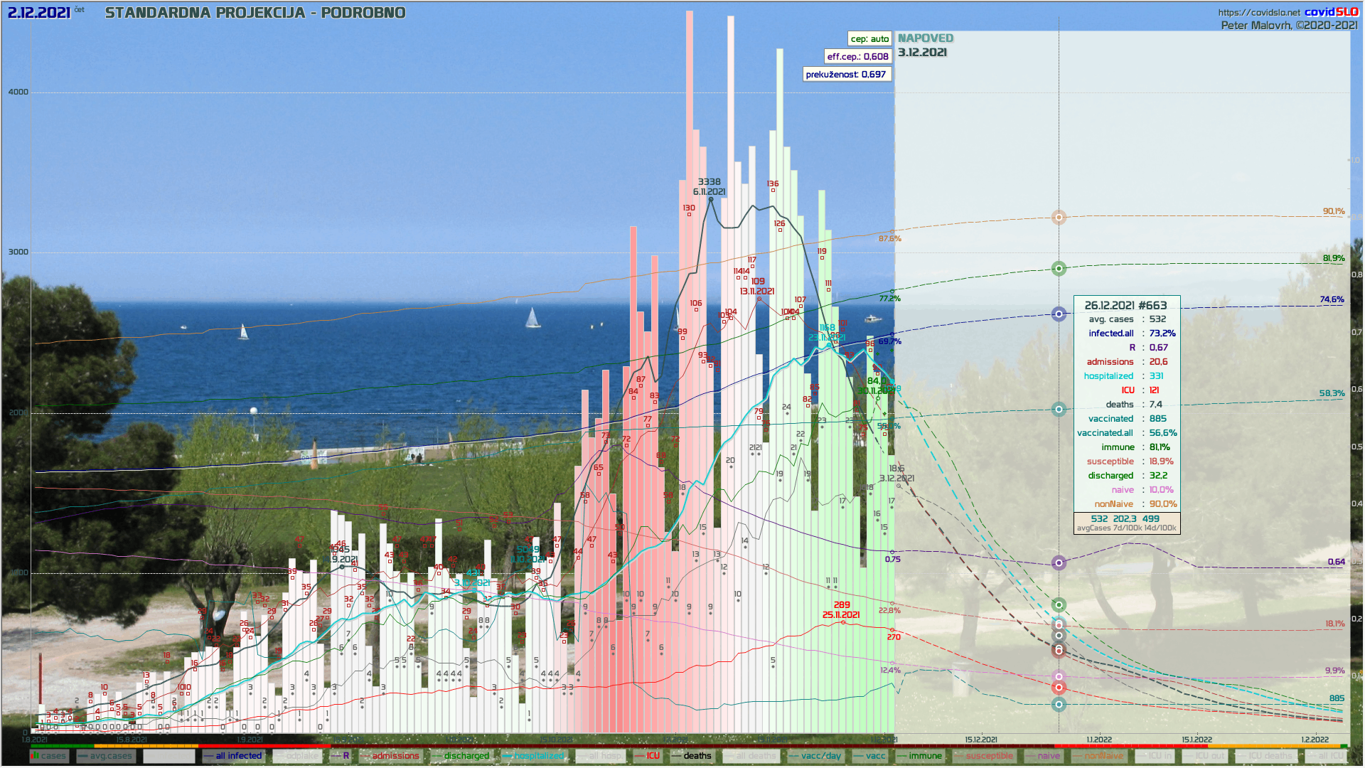
Task: Click the 3338 peak marker on 6.11.2021
Action: pyautogui.click(x=710, y=200)
